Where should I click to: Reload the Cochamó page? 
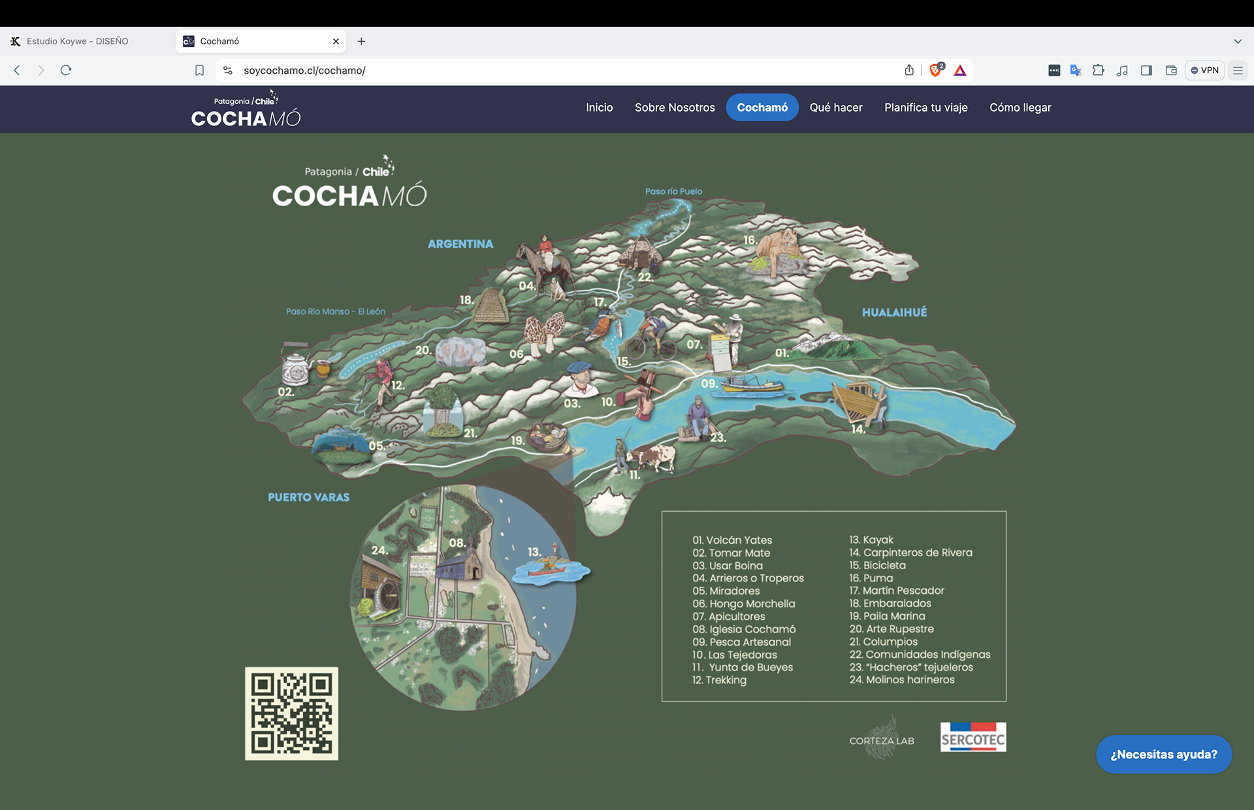[x=66, y=70]
